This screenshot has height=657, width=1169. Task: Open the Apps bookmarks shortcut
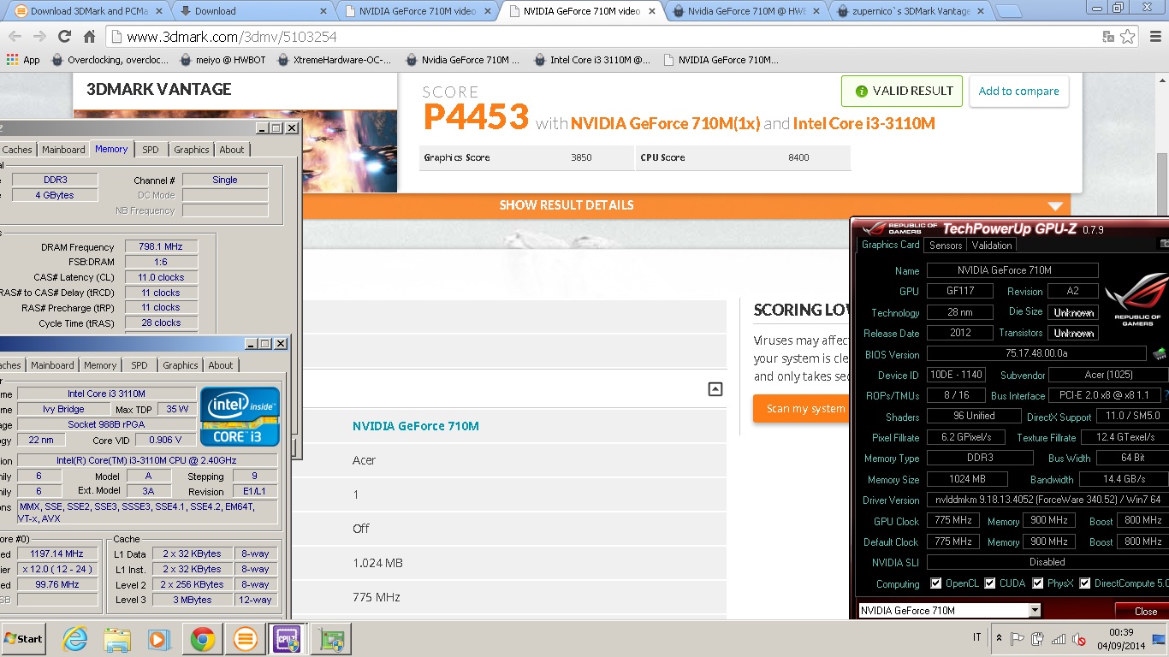click(x=23, y=60)
